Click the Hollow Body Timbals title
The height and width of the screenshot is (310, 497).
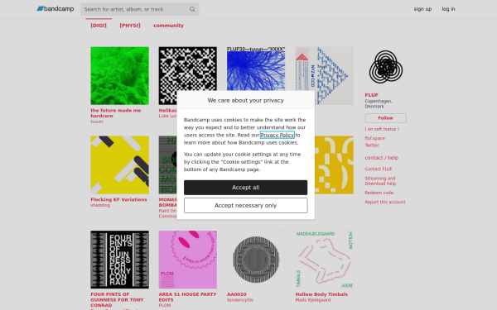click(321, 294)
